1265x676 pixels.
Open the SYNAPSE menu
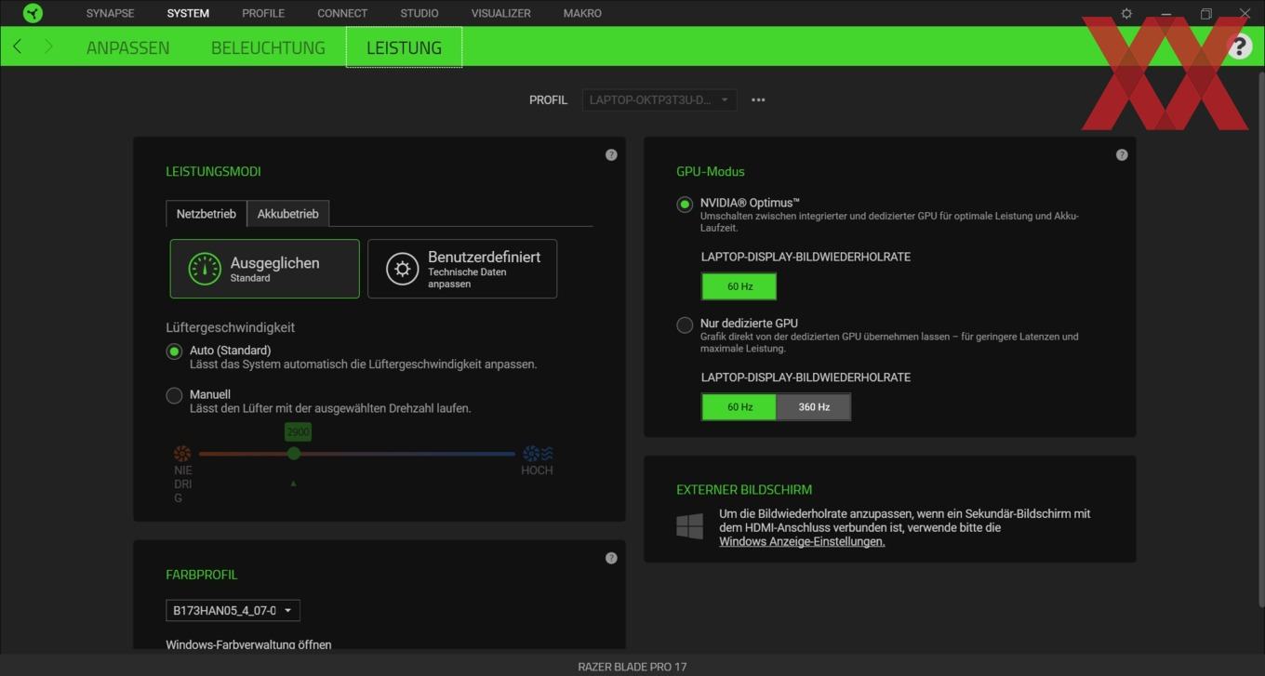[x=110, y=13]
